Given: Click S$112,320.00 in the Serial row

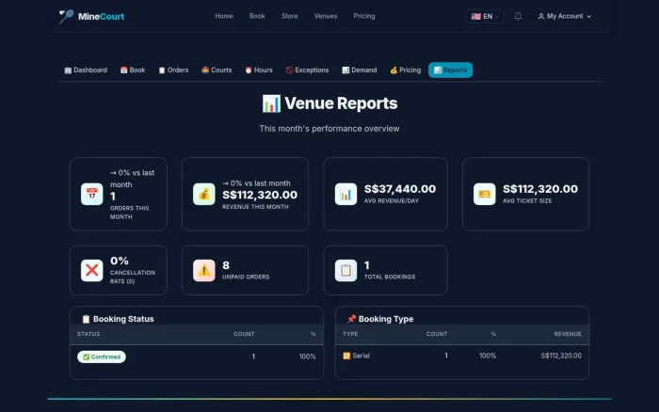Looking at the screenshot, I should click(561, 356).
